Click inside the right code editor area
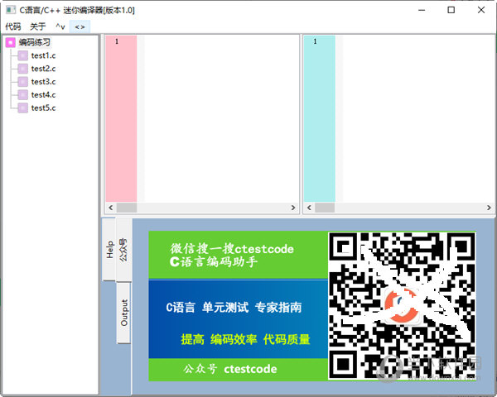The image size is (497, 397). tap(418, 119)
